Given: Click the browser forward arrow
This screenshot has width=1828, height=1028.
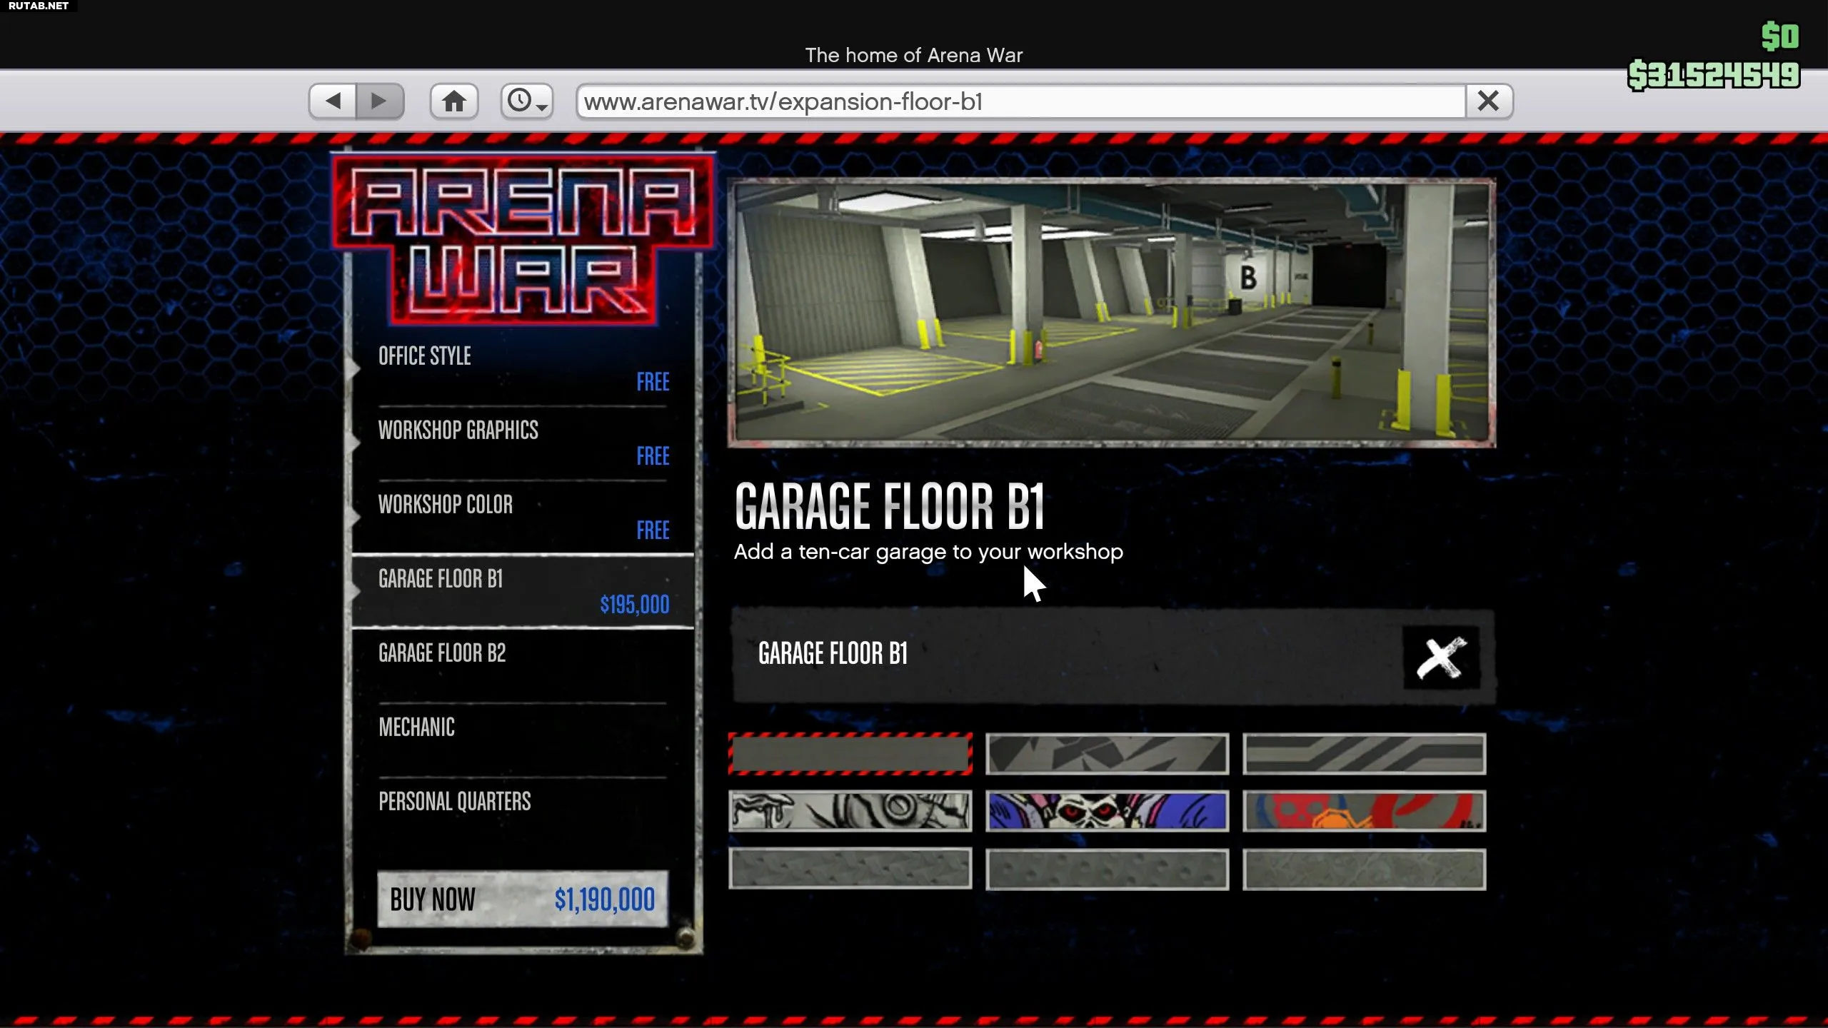Looking at the screenshot, I should (x=379, y=101).
